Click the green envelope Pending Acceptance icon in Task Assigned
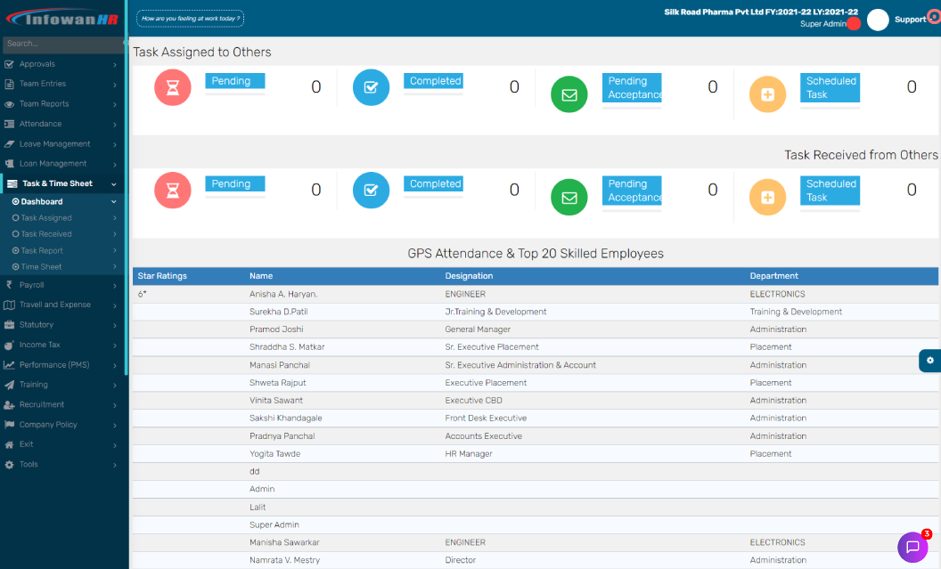 coord(569,94)
